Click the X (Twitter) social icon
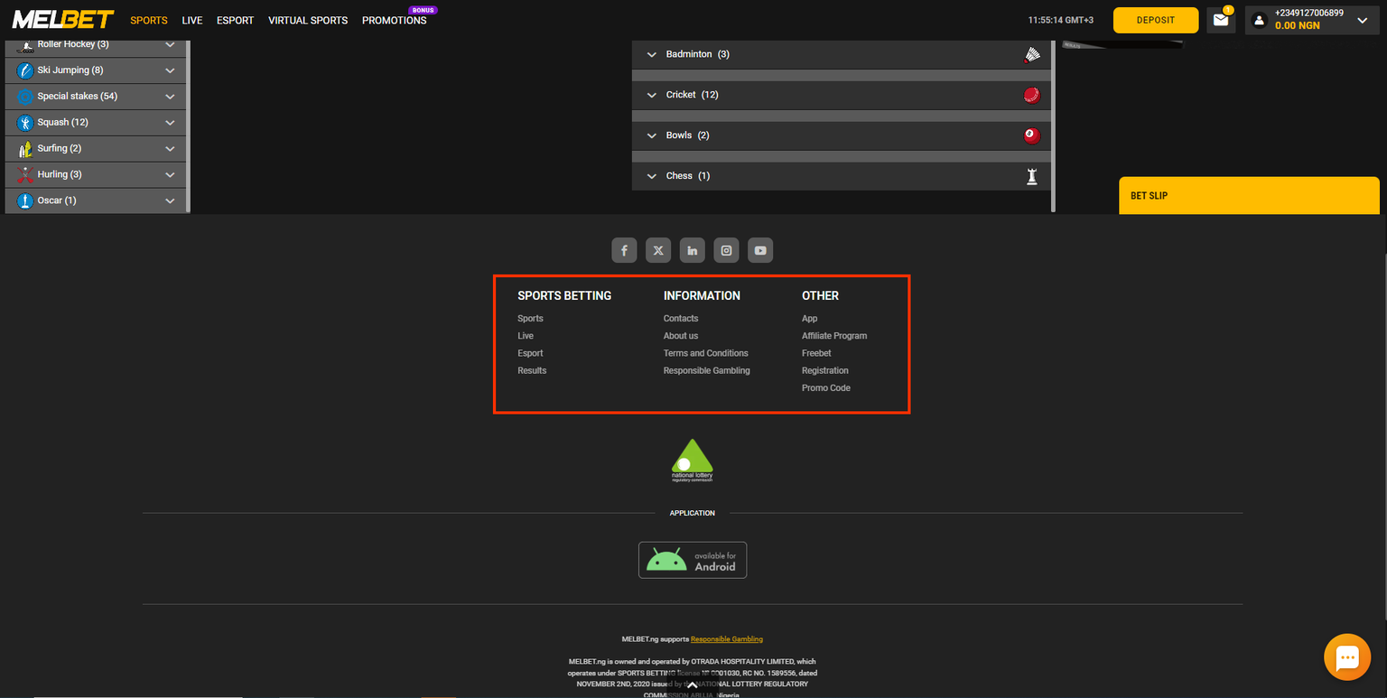The image size is (1387, 698). coord(658,250)
